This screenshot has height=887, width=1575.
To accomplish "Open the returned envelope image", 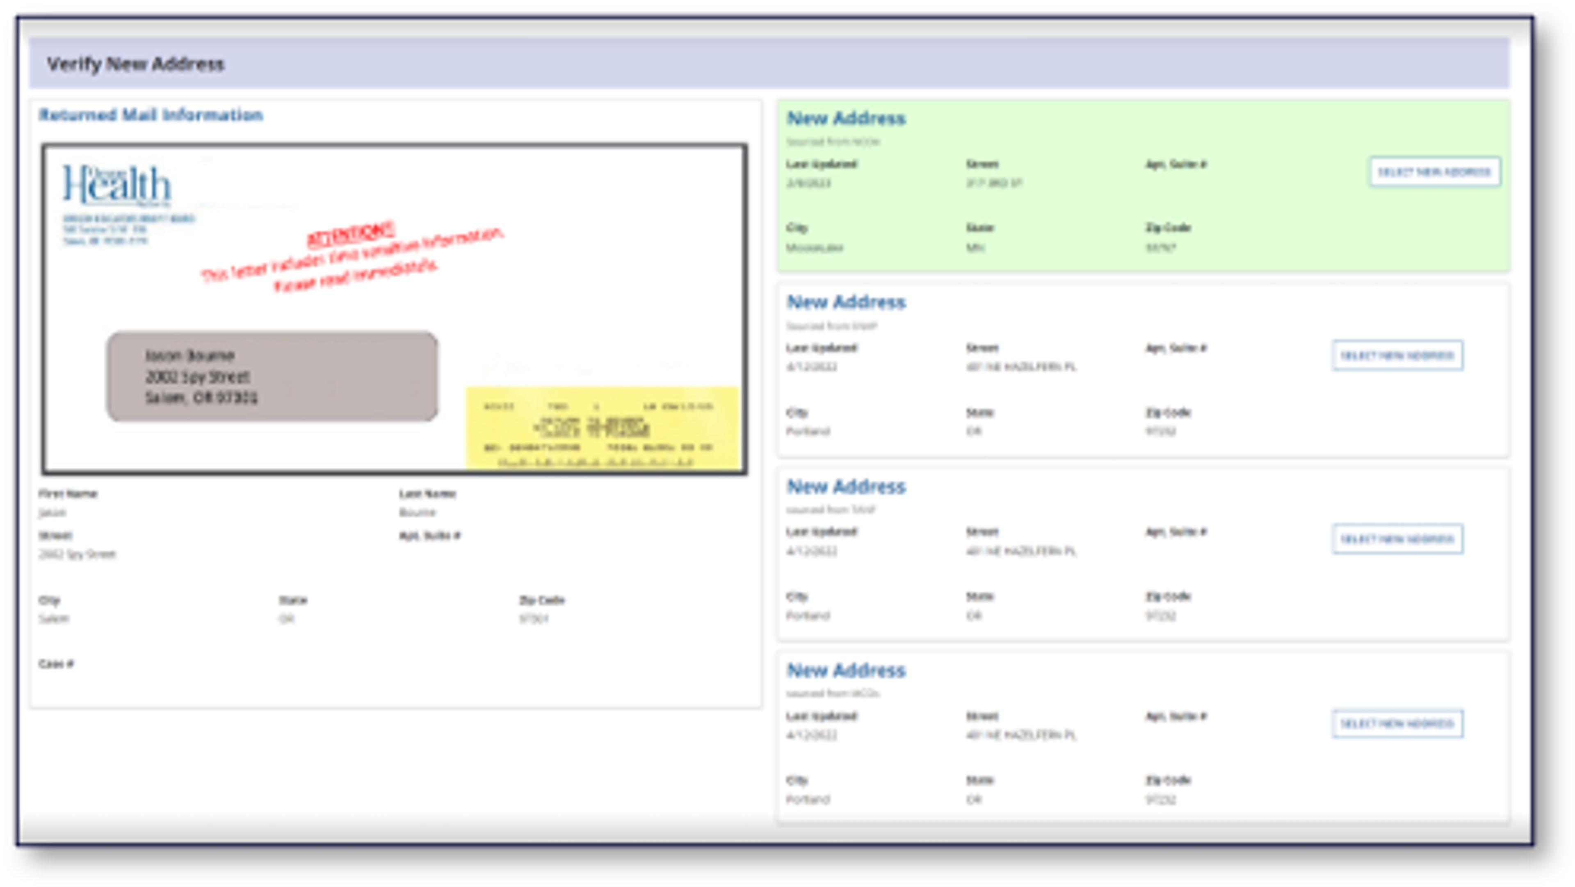I will point(394,309).
